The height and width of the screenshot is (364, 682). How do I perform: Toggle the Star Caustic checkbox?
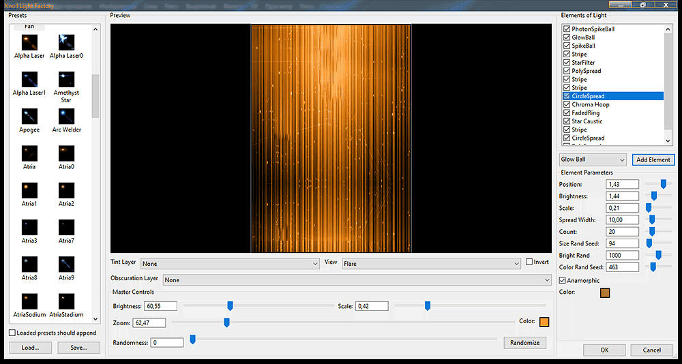pyautogui.click(x=567, y=121)
